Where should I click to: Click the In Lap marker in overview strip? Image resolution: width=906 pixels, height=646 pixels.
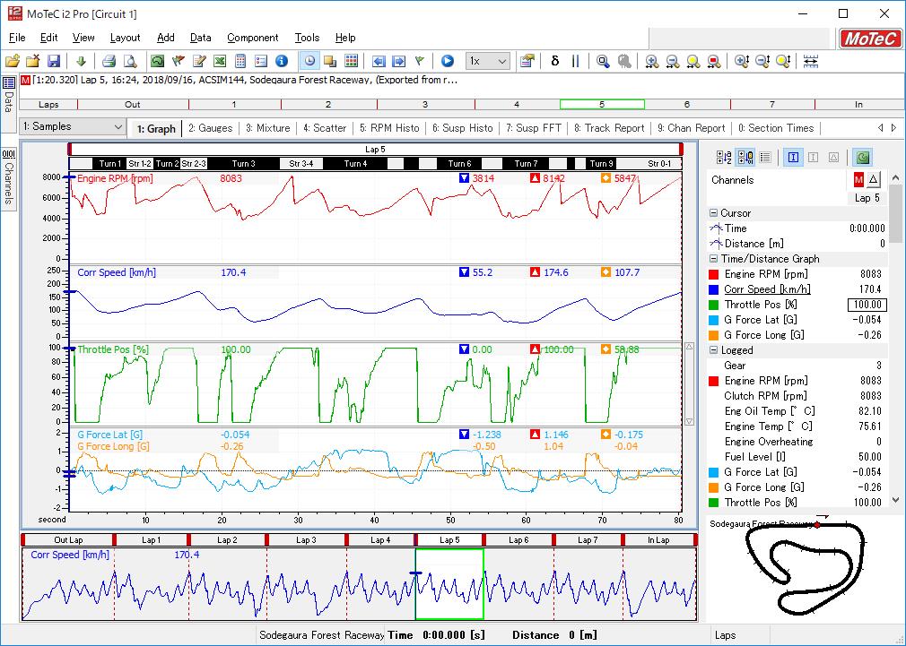(x=658, y=539)
